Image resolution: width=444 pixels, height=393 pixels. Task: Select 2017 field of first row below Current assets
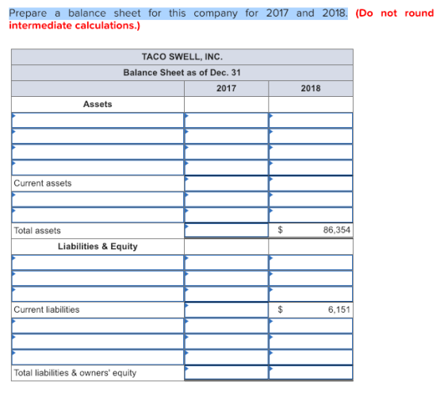226,199
